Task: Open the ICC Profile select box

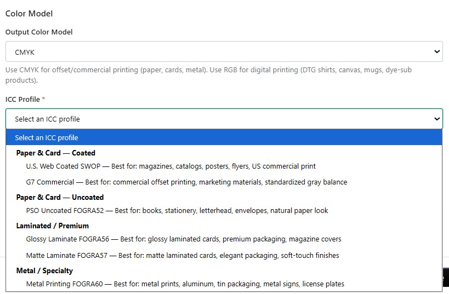Action: 224,119
